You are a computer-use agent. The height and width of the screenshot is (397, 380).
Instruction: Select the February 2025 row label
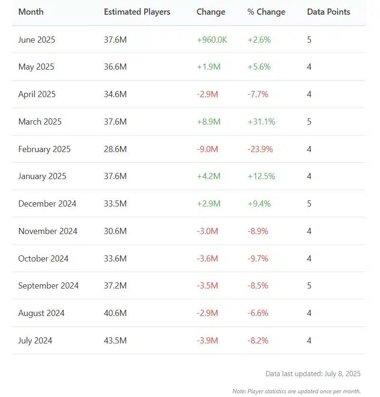45,149
